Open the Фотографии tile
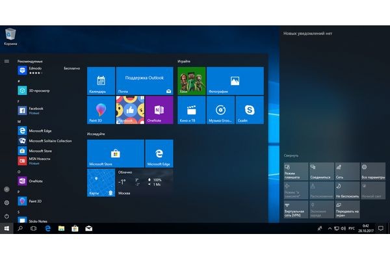Viewport: 390px width, 260px height. (235, 81)
